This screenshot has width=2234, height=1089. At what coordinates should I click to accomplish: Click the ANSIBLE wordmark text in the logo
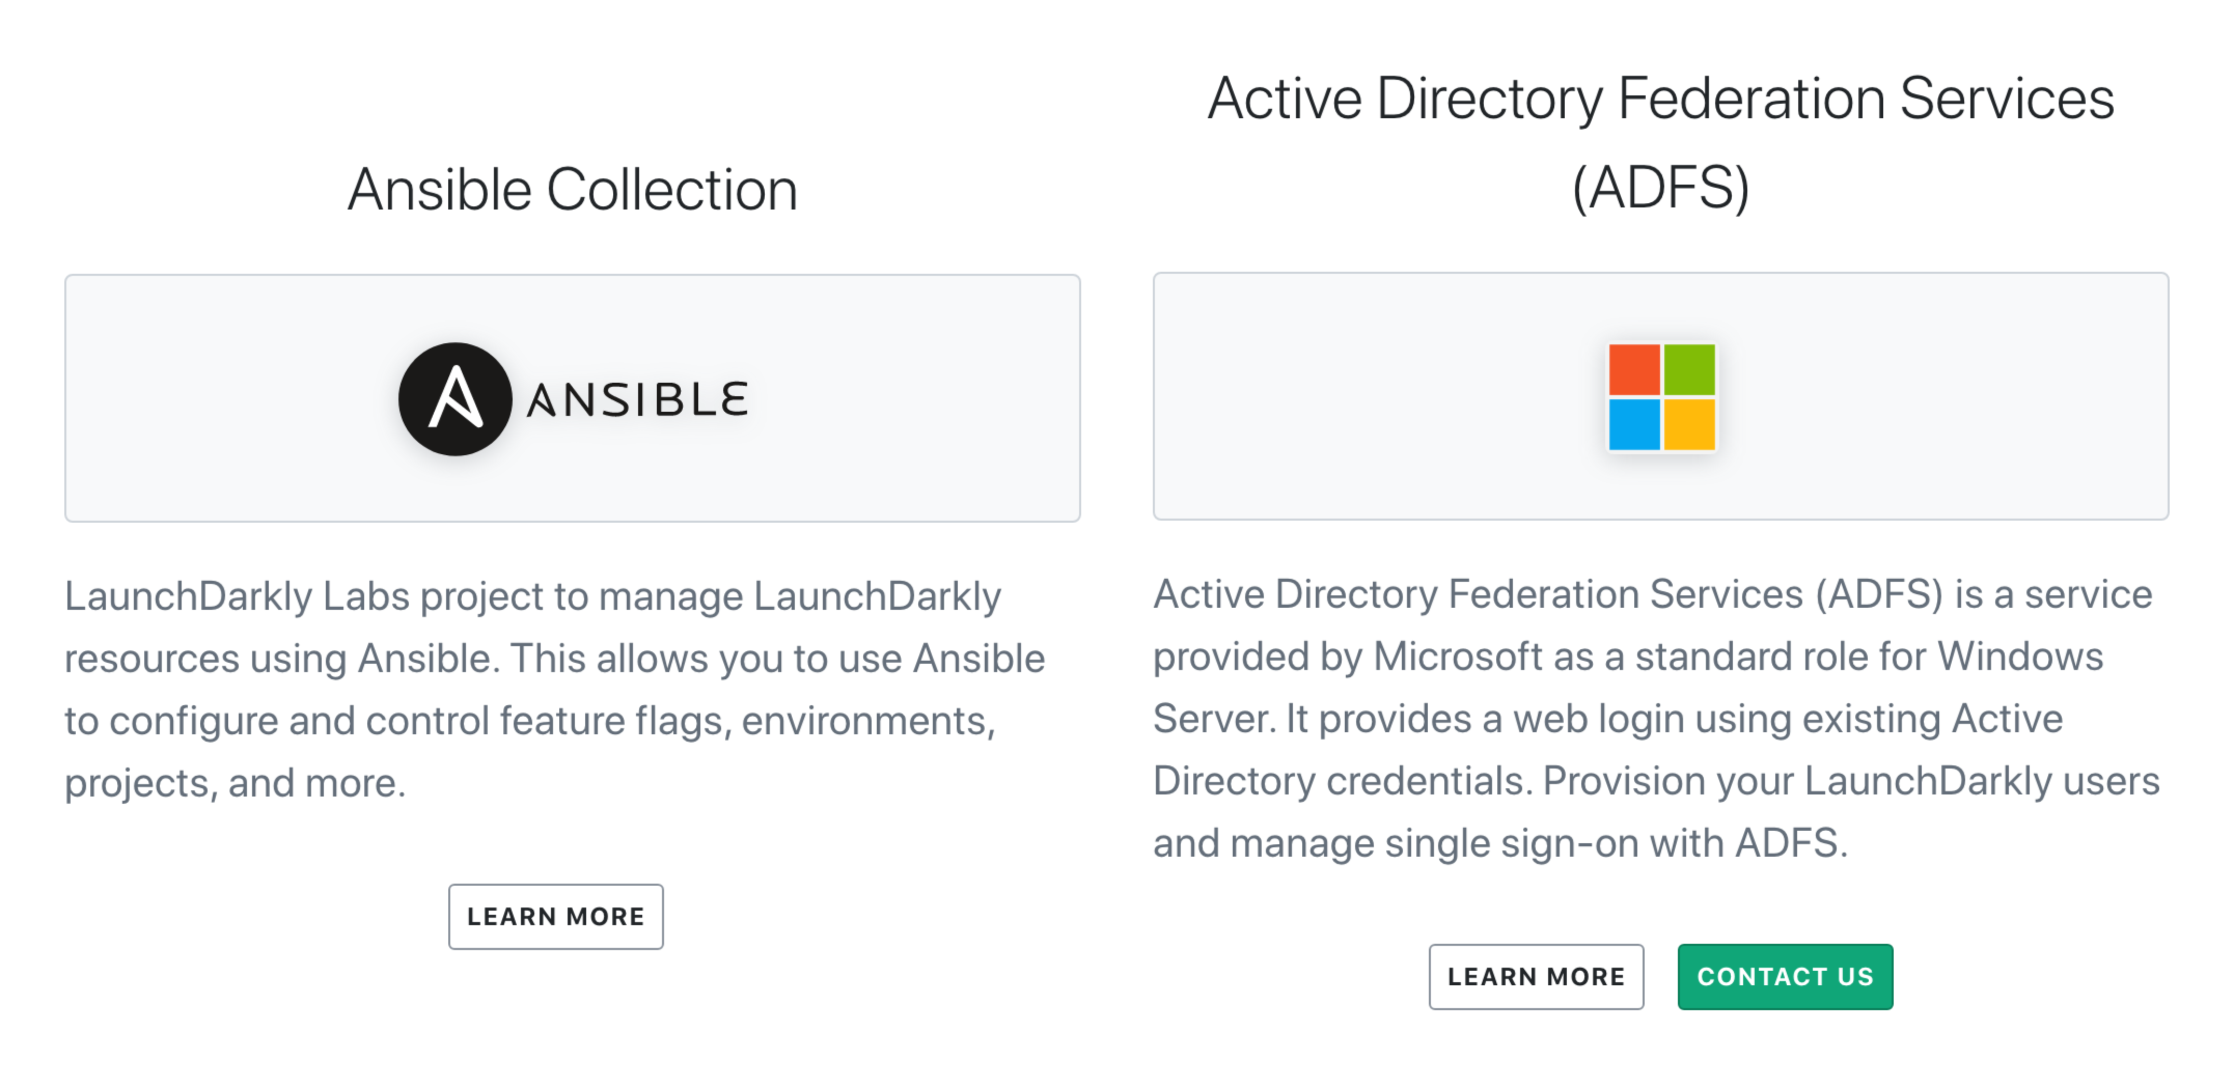(x=638, y=400)
